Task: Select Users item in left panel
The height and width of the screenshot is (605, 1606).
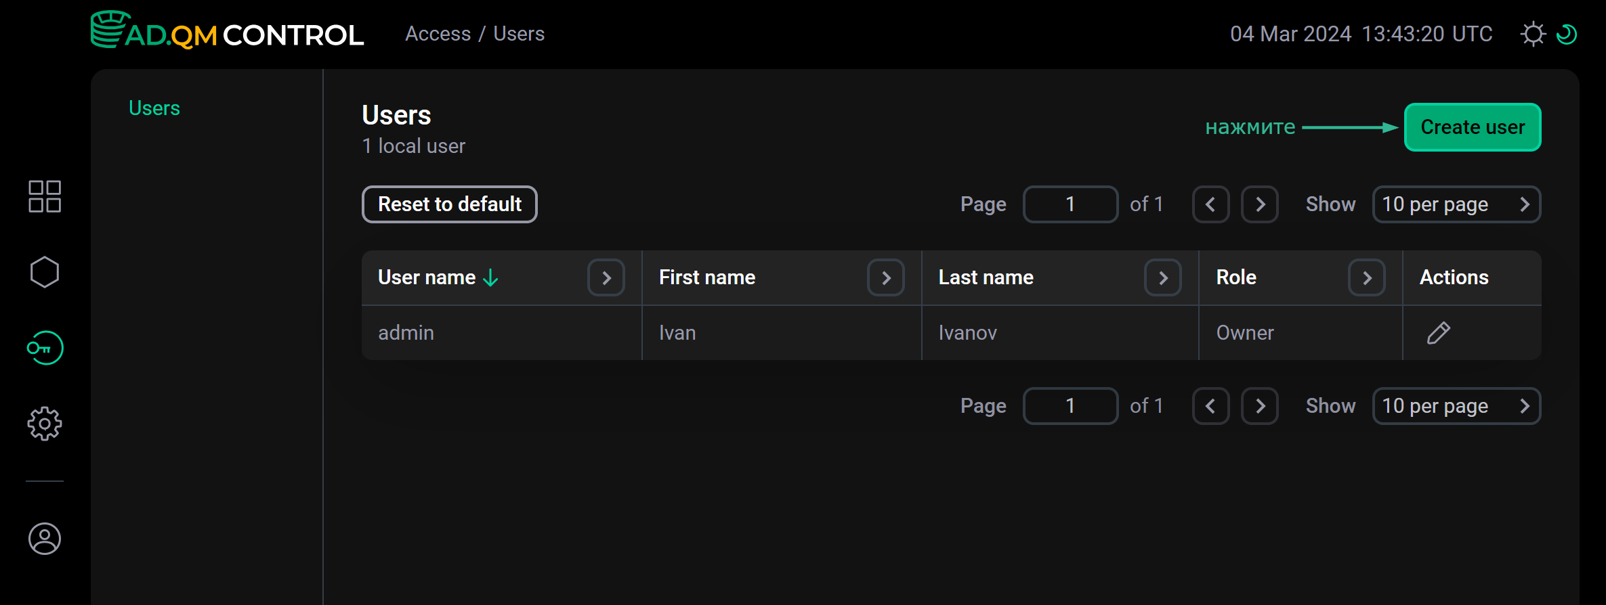Action: pyautogui.click(x=154, y=108)
